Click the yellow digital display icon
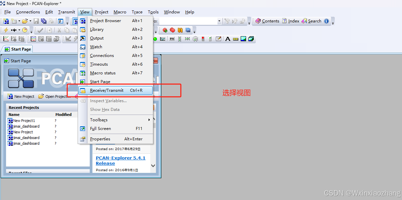402x200 pixels. [x=236, y=39]
